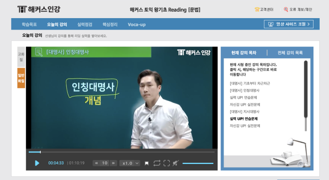Open the Voca-up tab
The height and width of the screenshot is (180, 329).
[x=137, y=24]
